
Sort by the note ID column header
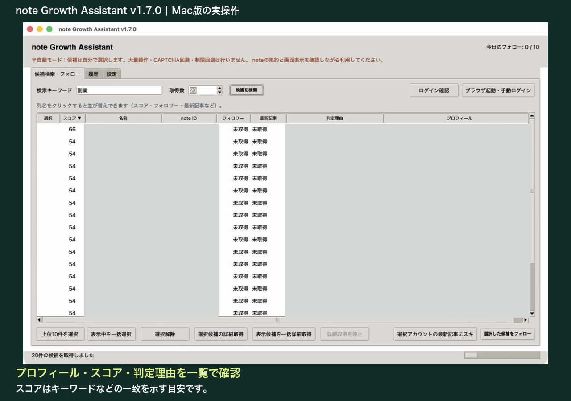(189, 118)
